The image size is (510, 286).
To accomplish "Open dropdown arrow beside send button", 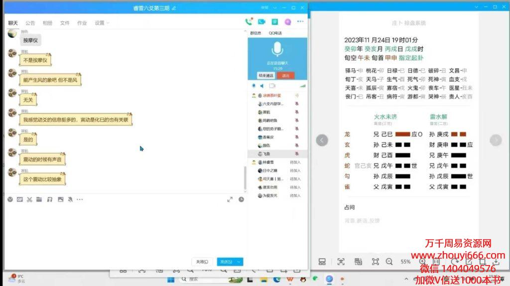I will pyautogui.click(x=240, y=262).
